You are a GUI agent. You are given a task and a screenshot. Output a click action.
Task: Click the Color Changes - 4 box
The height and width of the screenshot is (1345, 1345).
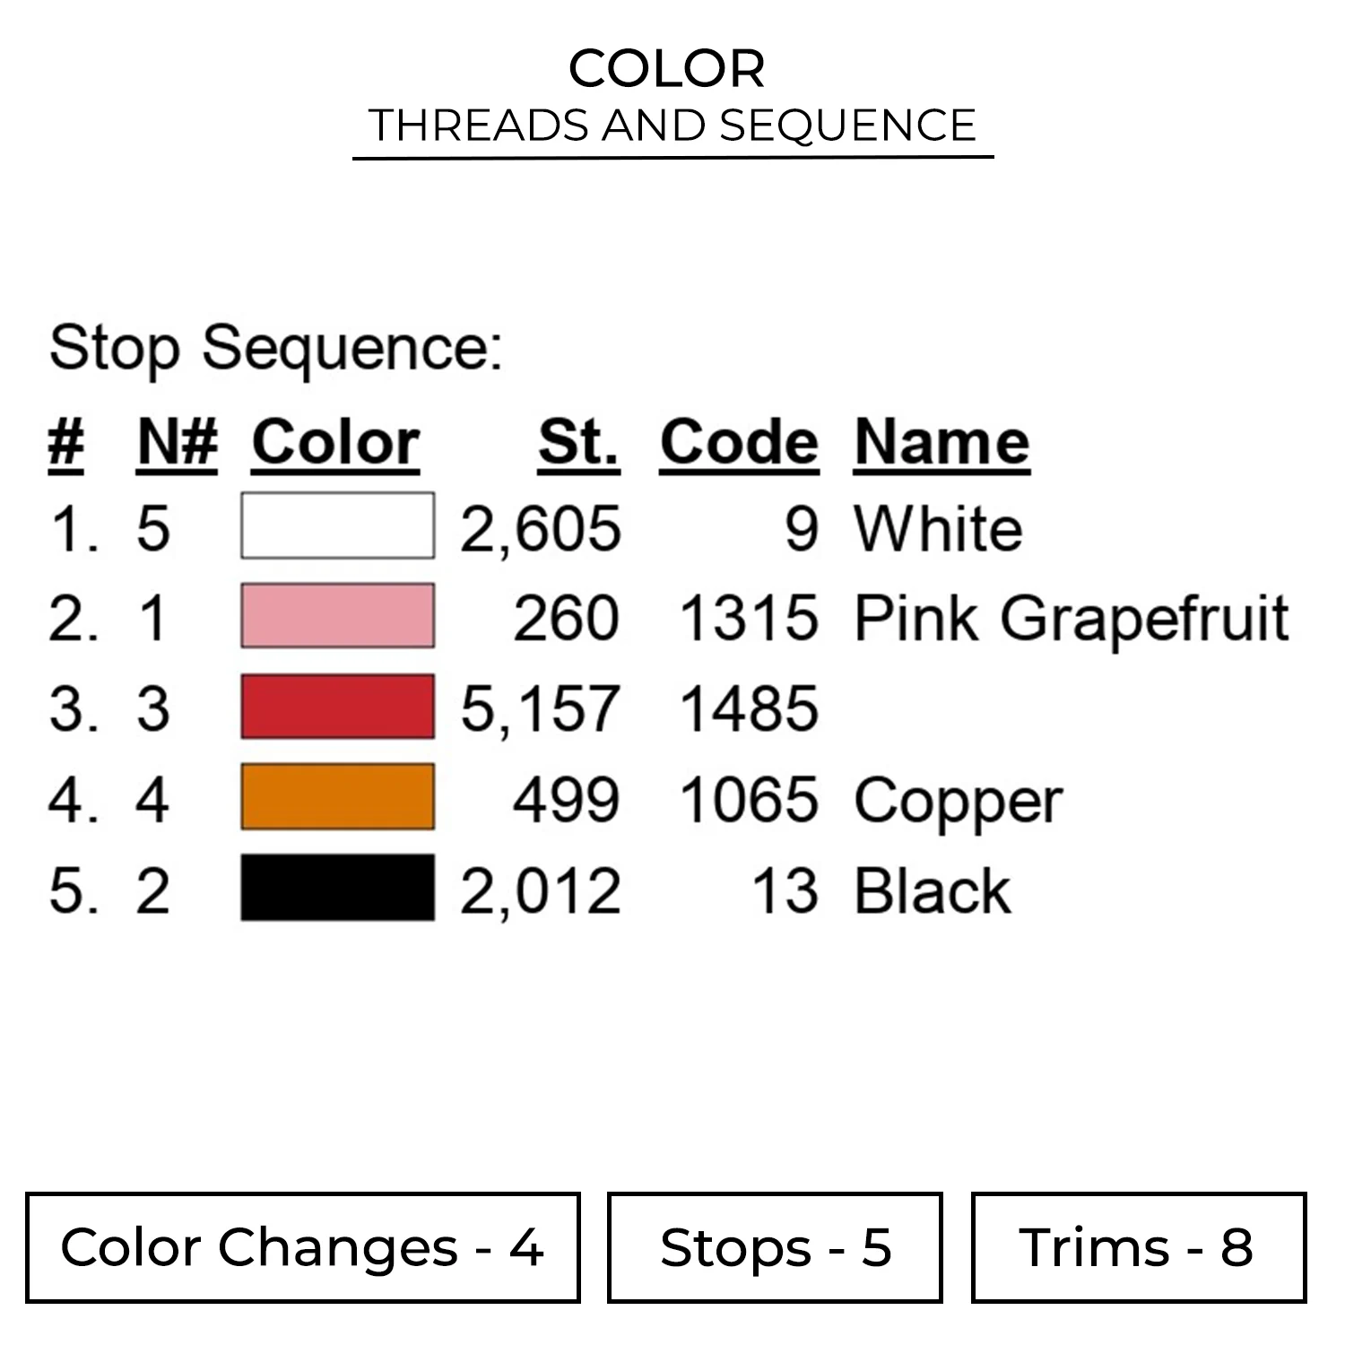302,1247
